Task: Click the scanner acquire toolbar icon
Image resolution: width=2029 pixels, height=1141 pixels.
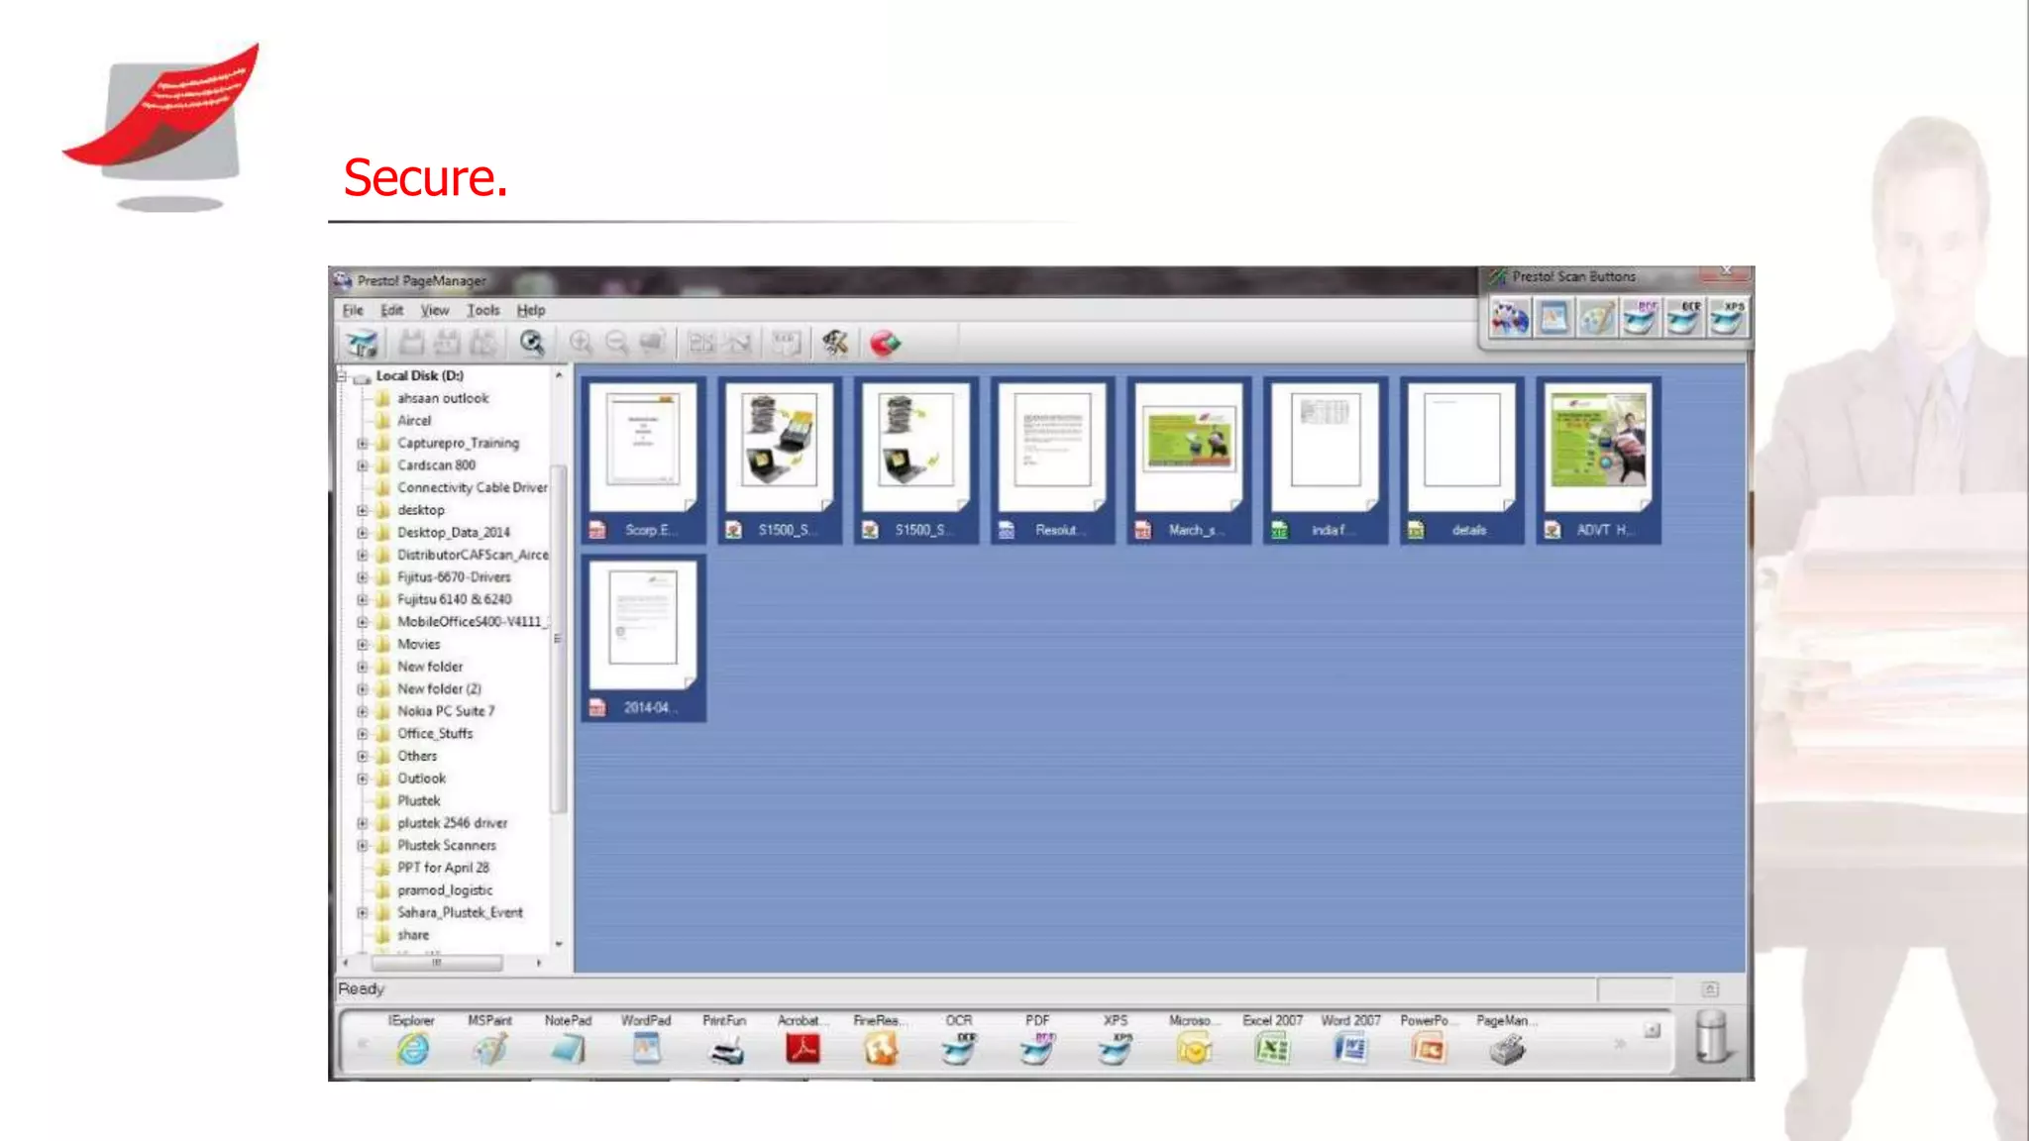Action: (x=362, y=344)
